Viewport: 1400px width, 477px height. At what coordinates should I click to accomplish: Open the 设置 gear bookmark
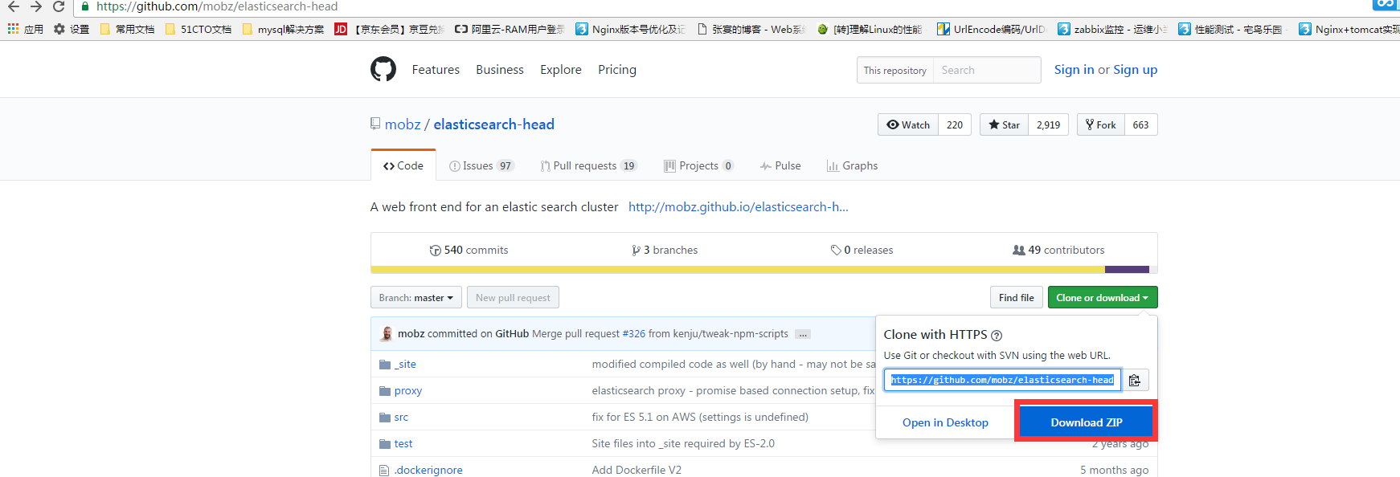(72, 29)
